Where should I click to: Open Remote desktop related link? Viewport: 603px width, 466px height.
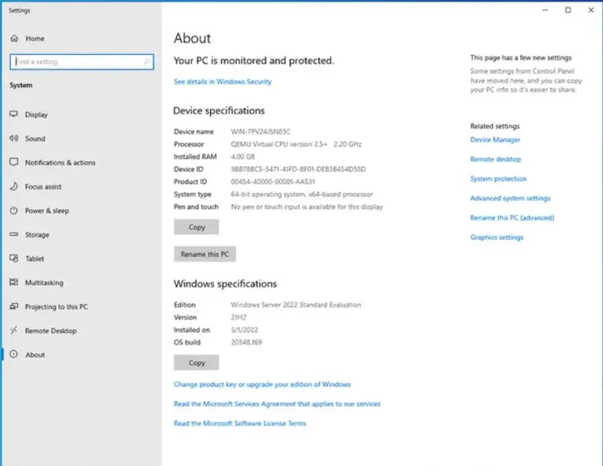[496, 159]
